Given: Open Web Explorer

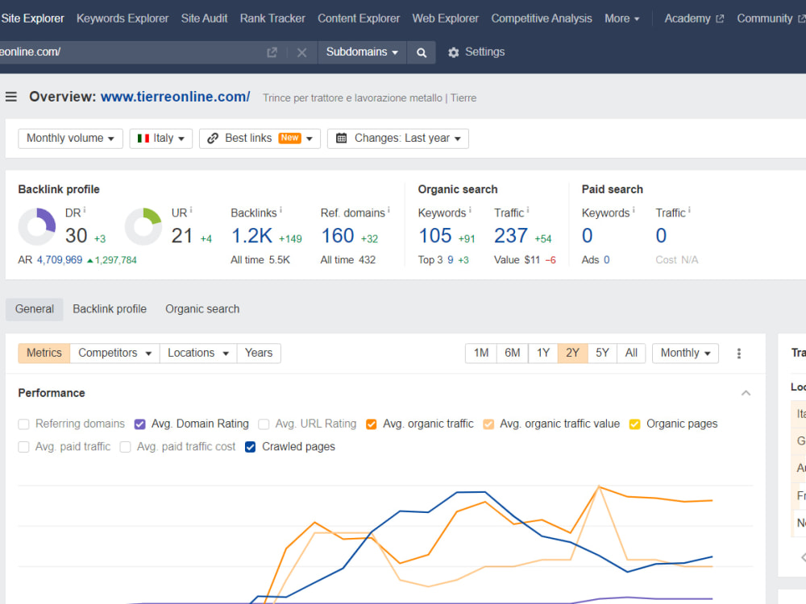Looking at the screenshot, I should (445, 19).
